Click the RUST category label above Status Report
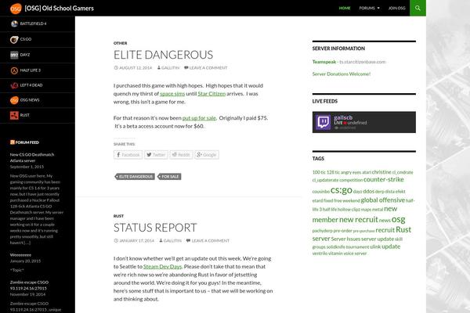470x313 pixels. [119, 216]
